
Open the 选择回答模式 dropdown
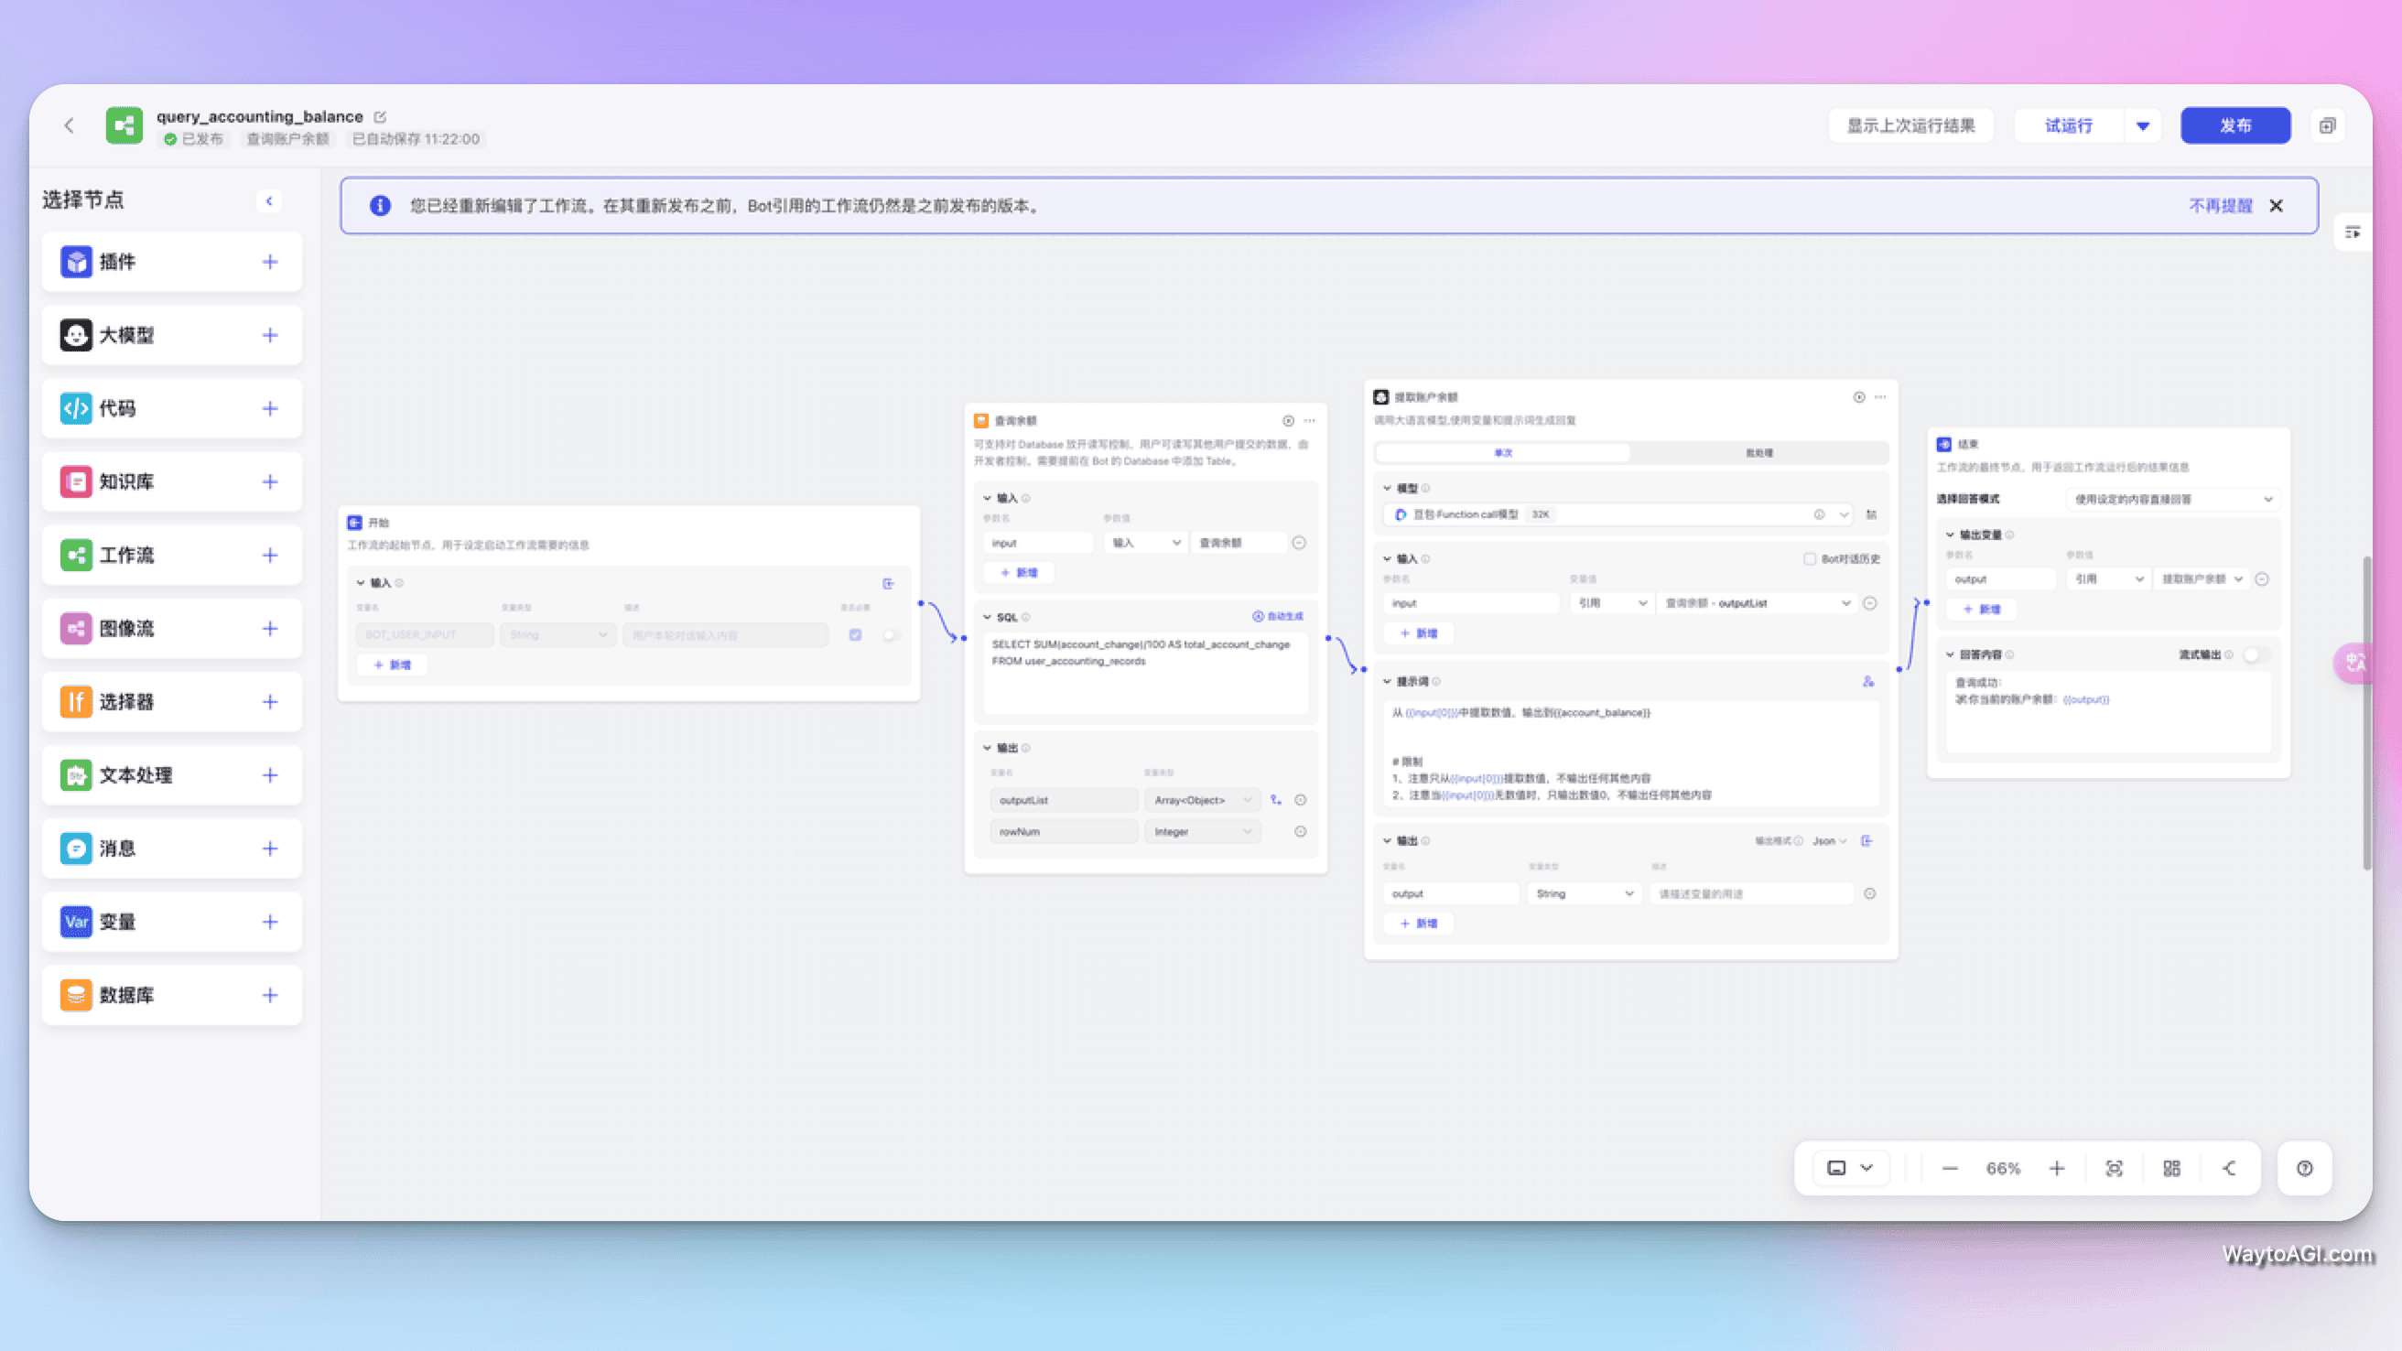[2171, 499]
